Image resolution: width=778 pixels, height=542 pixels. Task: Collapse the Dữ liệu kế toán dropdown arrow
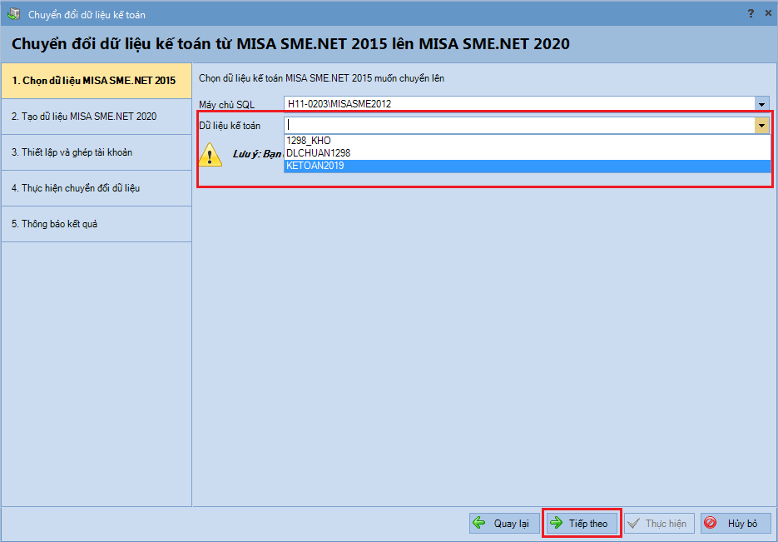click(761, 125)
